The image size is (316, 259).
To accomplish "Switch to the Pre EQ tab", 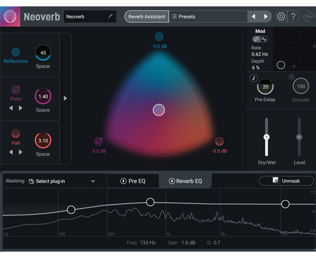I will (133, 181).
